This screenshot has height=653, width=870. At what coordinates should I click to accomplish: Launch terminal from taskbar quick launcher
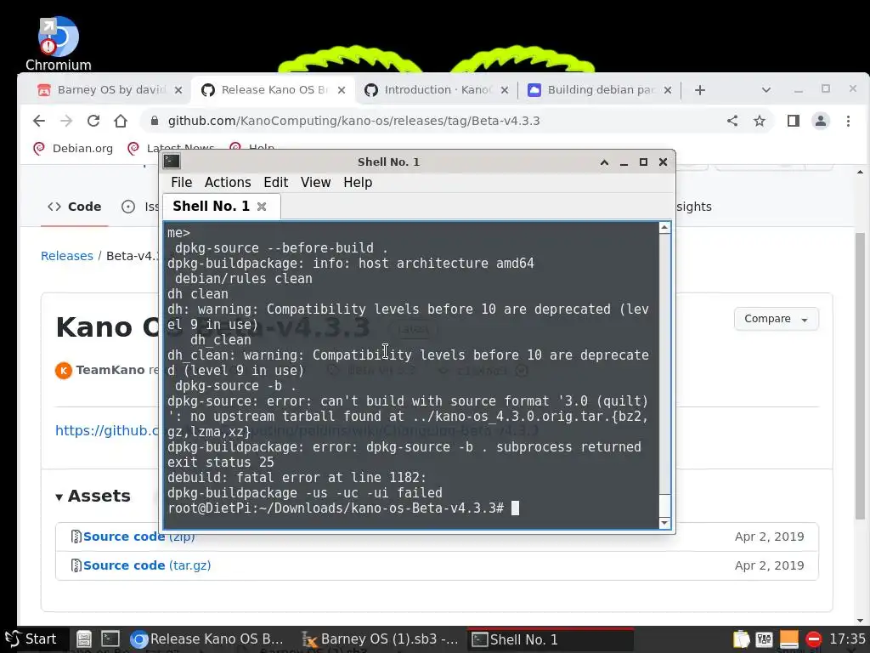tap(110, 639)
